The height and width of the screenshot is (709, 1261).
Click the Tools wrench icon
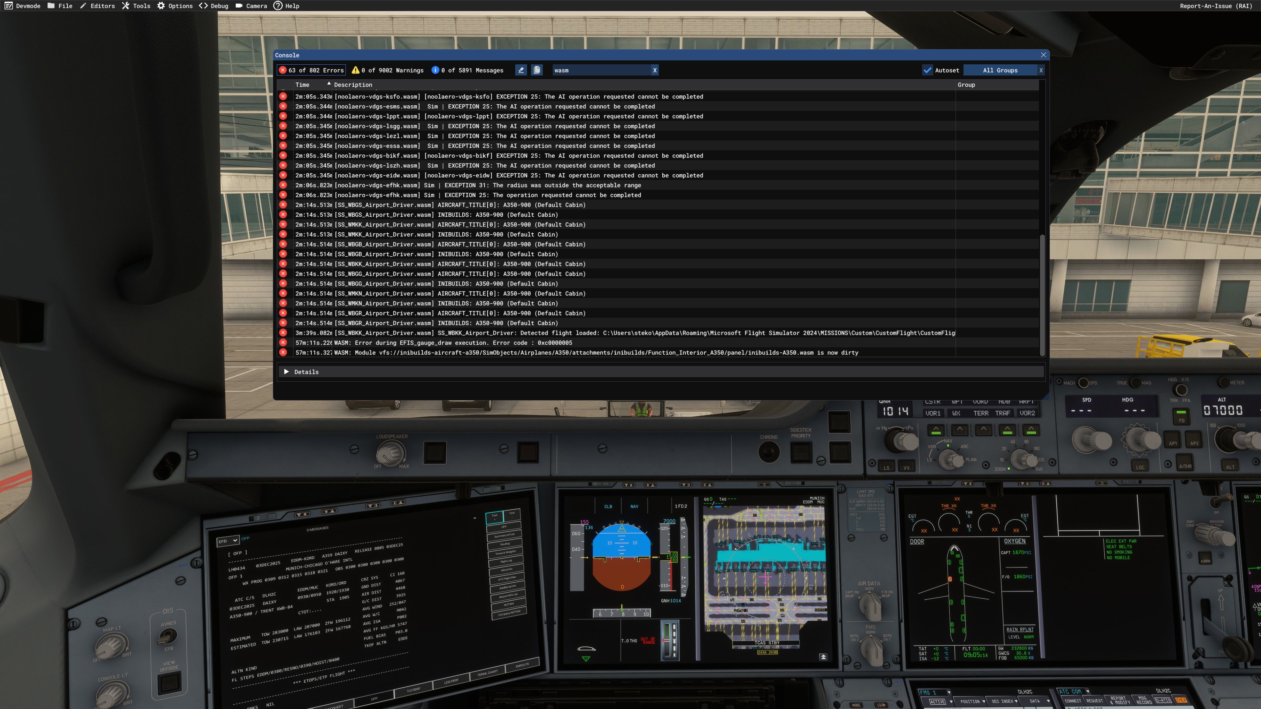coord(126,6)
